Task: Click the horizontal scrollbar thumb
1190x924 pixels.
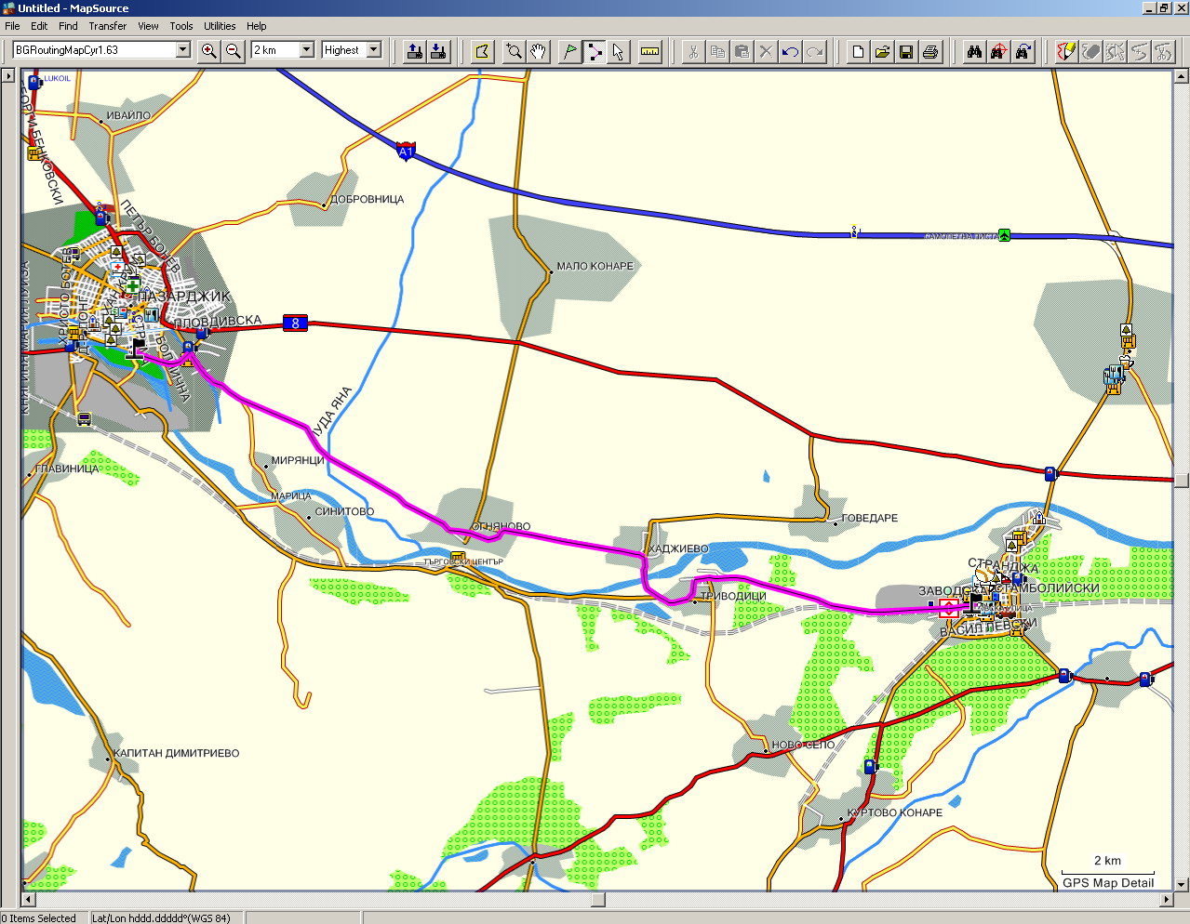Action: point(597,900)
